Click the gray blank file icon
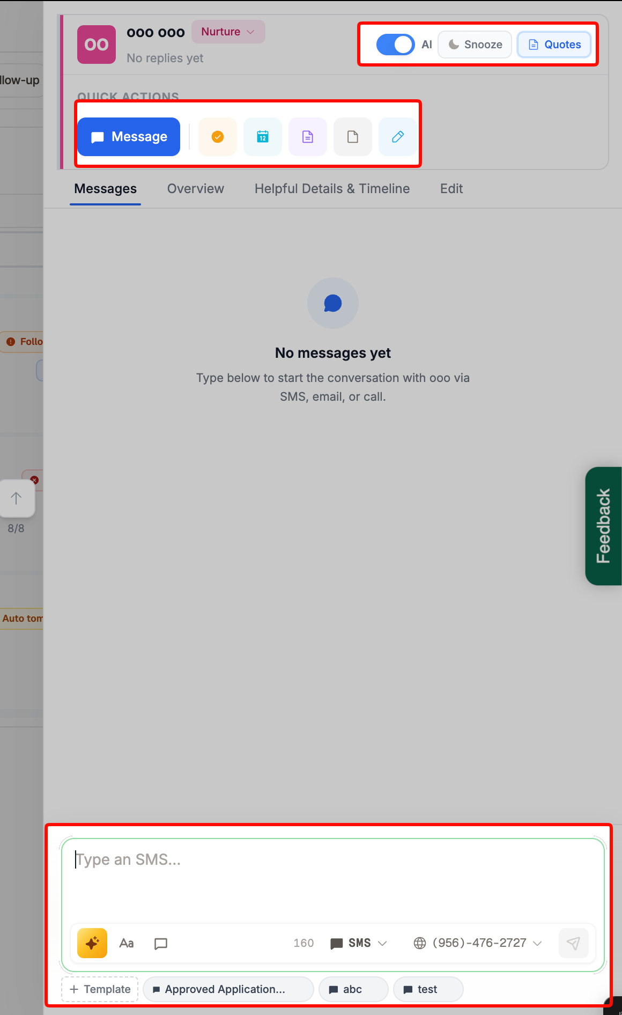622x1015 pixels. click(x=353, y=137)
